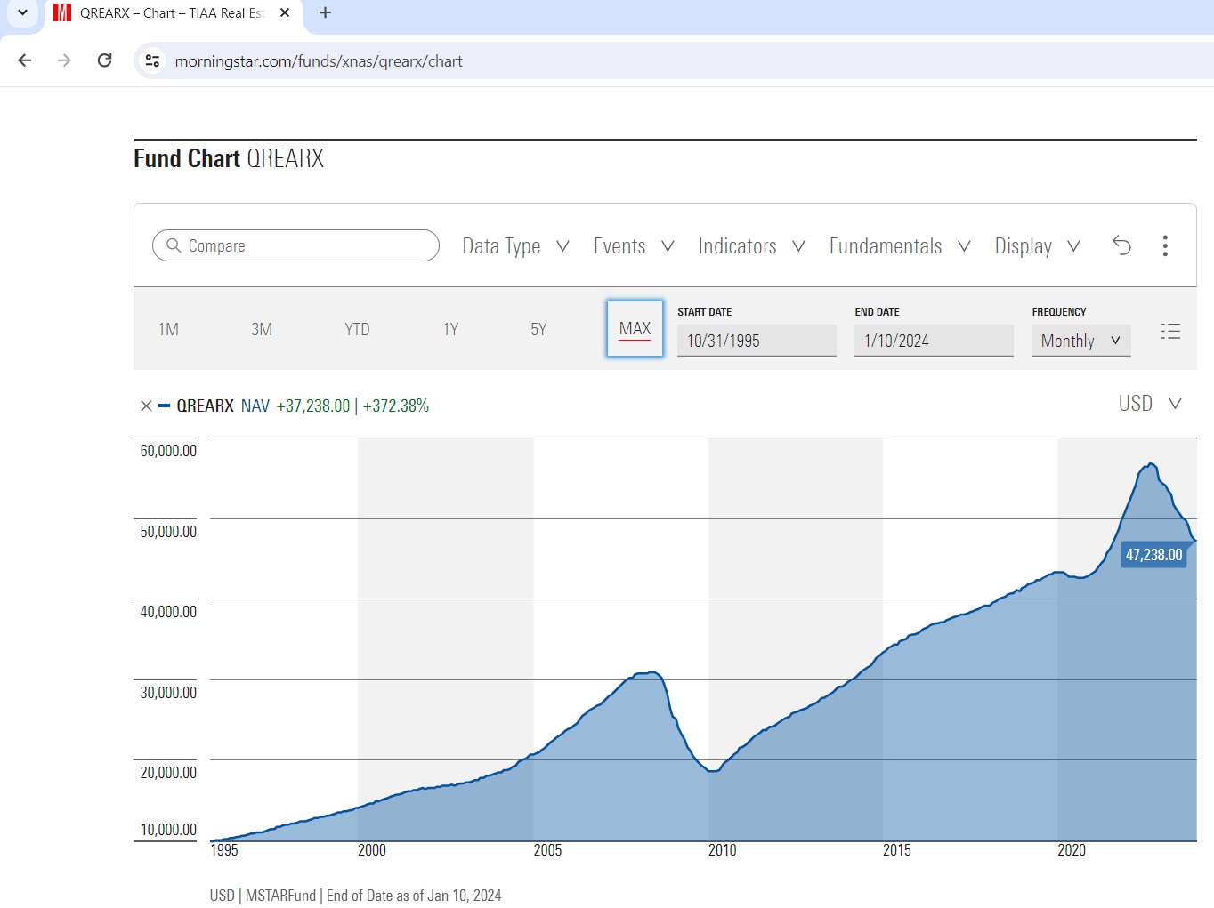This screenshot has height=908, width=1214.
Task: Select the 1M time range
Action: point(168,329)
